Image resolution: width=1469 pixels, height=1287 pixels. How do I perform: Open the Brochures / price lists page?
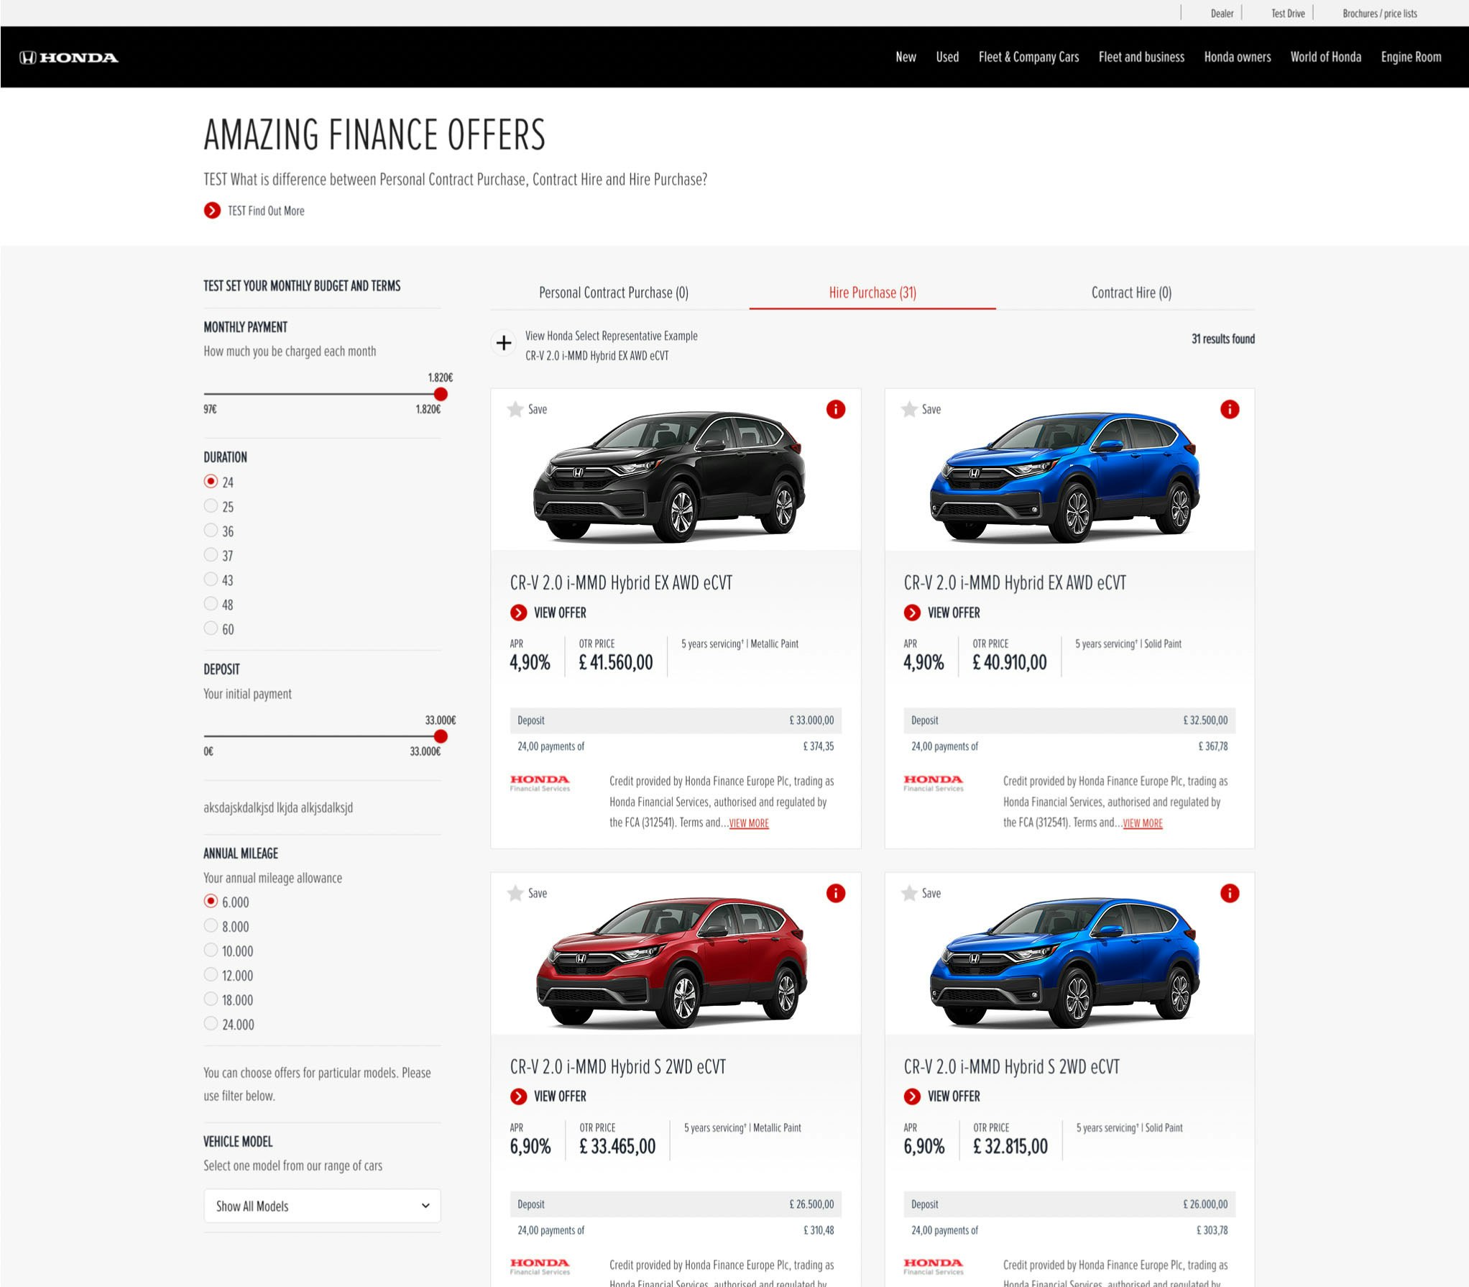coord(1379,13)
